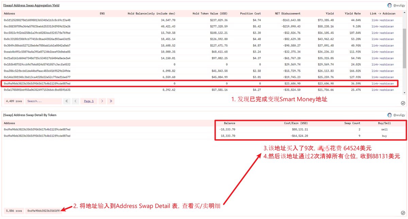This screenshot has height=219, width=408.
Task: Sort by Yield Rate column header
Action: click(x=353, y=14)
